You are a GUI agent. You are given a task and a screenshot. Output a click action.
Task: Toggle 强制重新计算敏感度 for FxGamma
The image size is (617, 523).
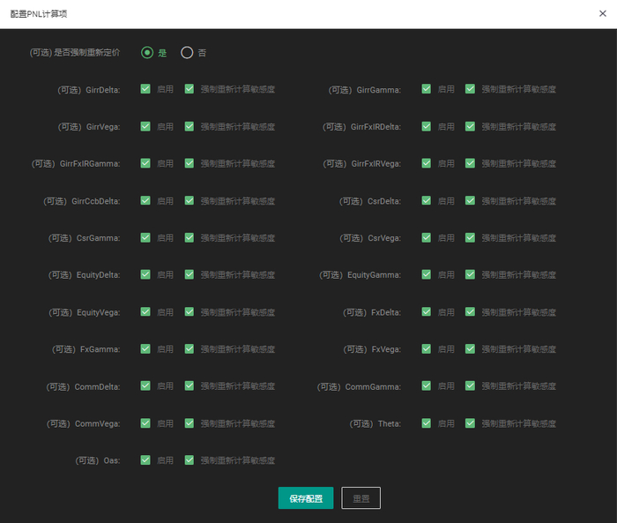(190, 349)
